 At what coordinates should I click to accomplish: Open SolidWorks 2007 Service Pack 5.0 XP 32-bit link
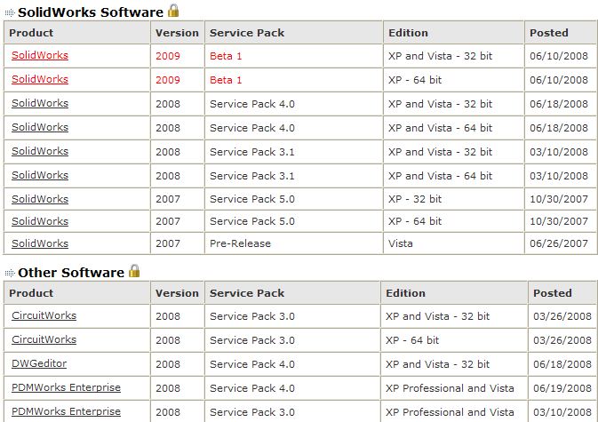pos(40,199)
